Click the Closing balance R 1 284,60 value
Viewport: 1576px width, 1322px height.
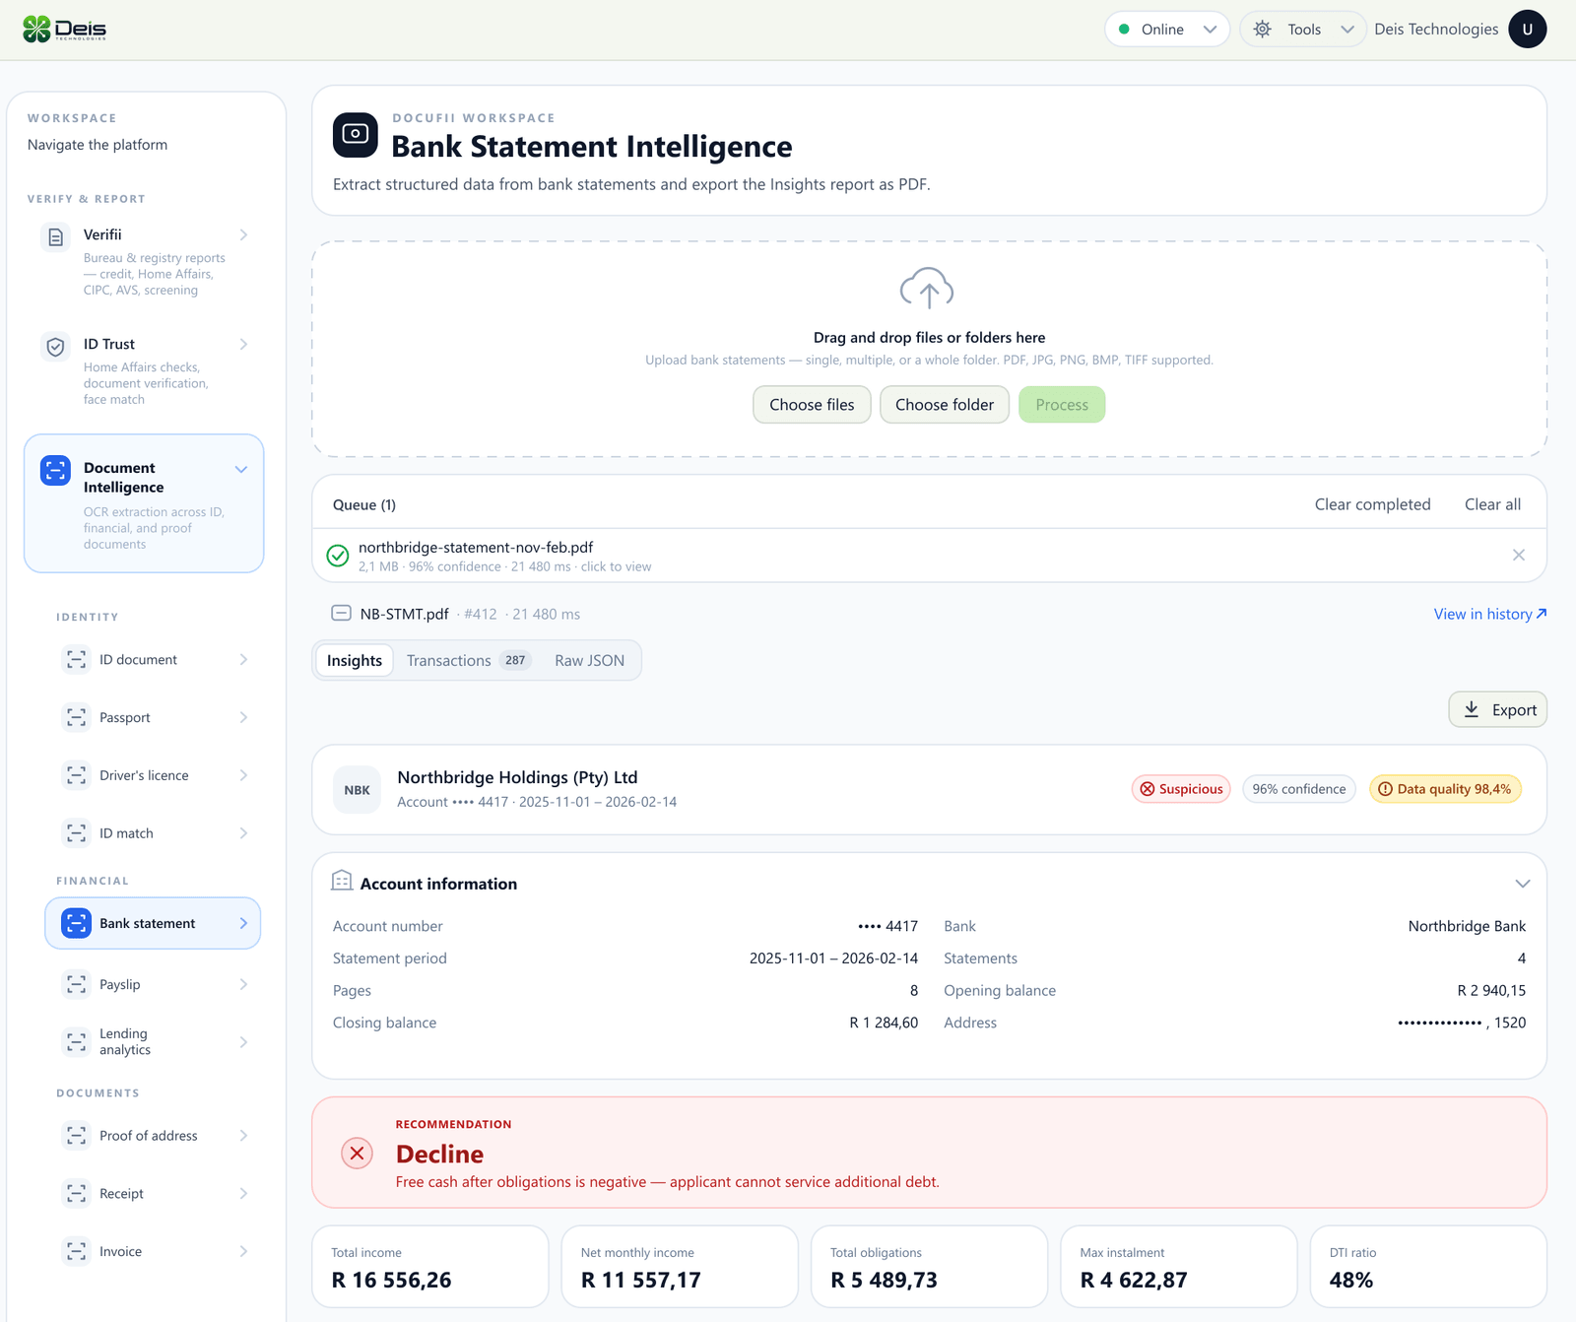click(884, 1023)
